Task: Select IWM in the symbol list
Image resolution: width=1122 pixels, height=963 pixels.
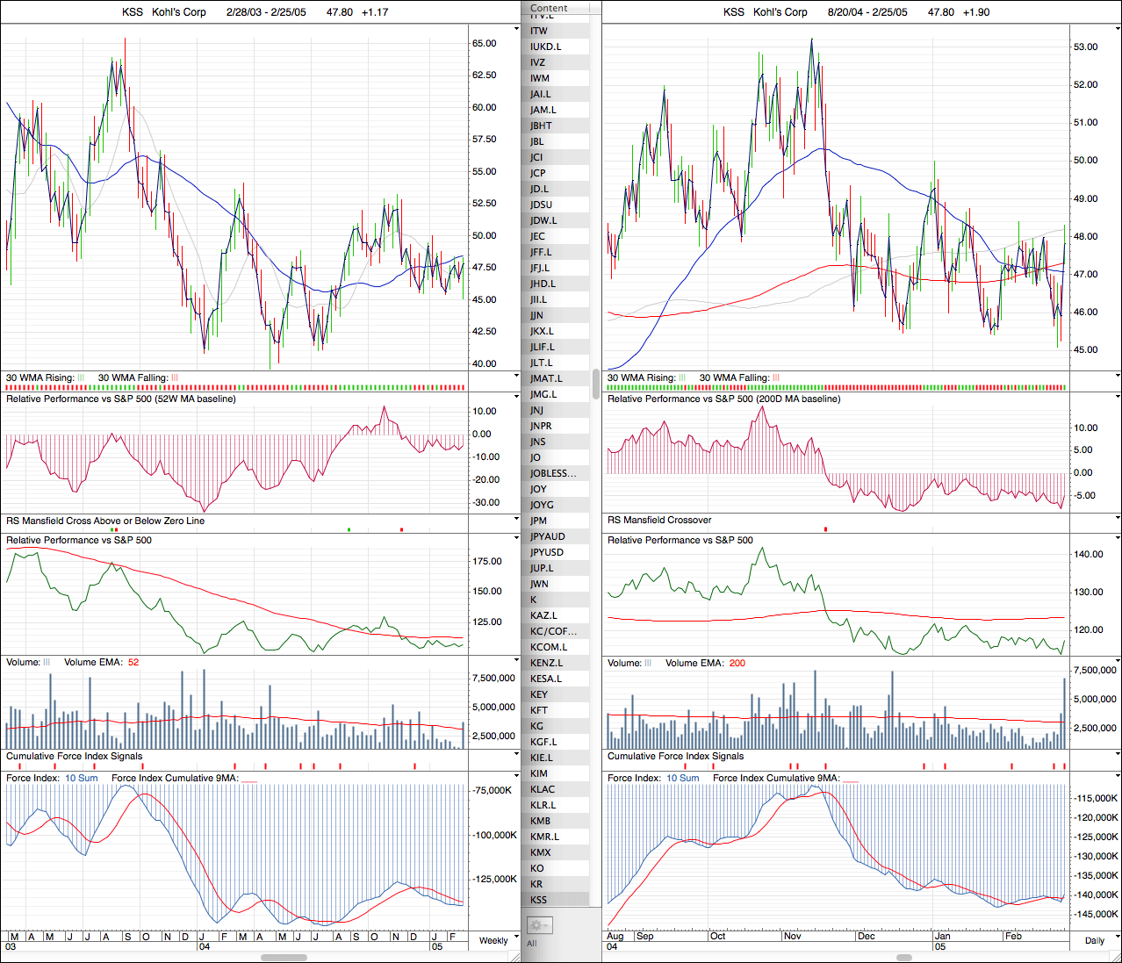Action: [x=540, y=78]
